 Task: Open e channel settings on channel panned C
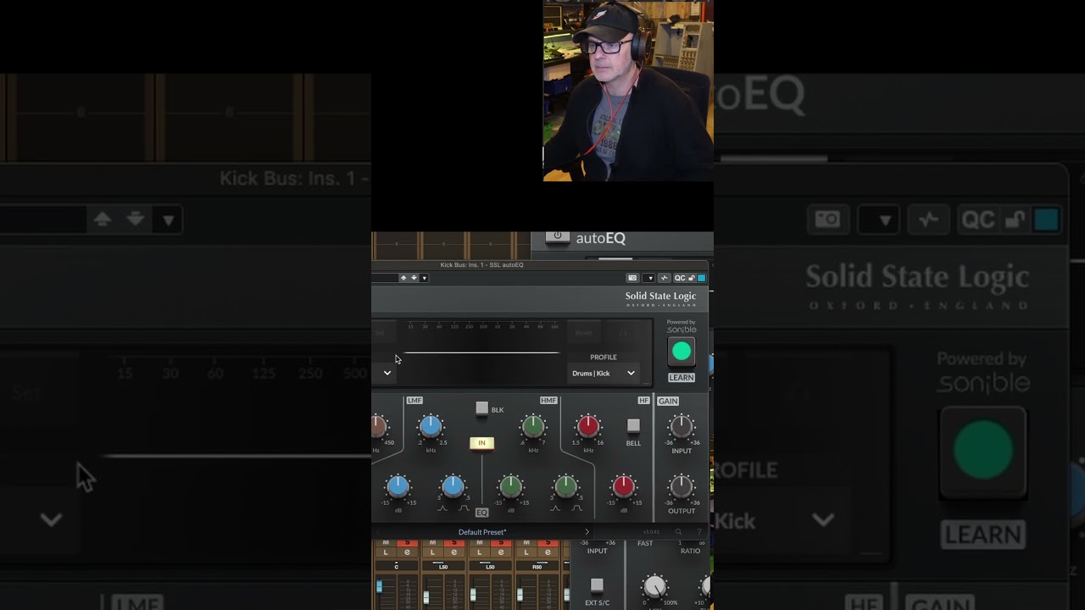point(408,552)
